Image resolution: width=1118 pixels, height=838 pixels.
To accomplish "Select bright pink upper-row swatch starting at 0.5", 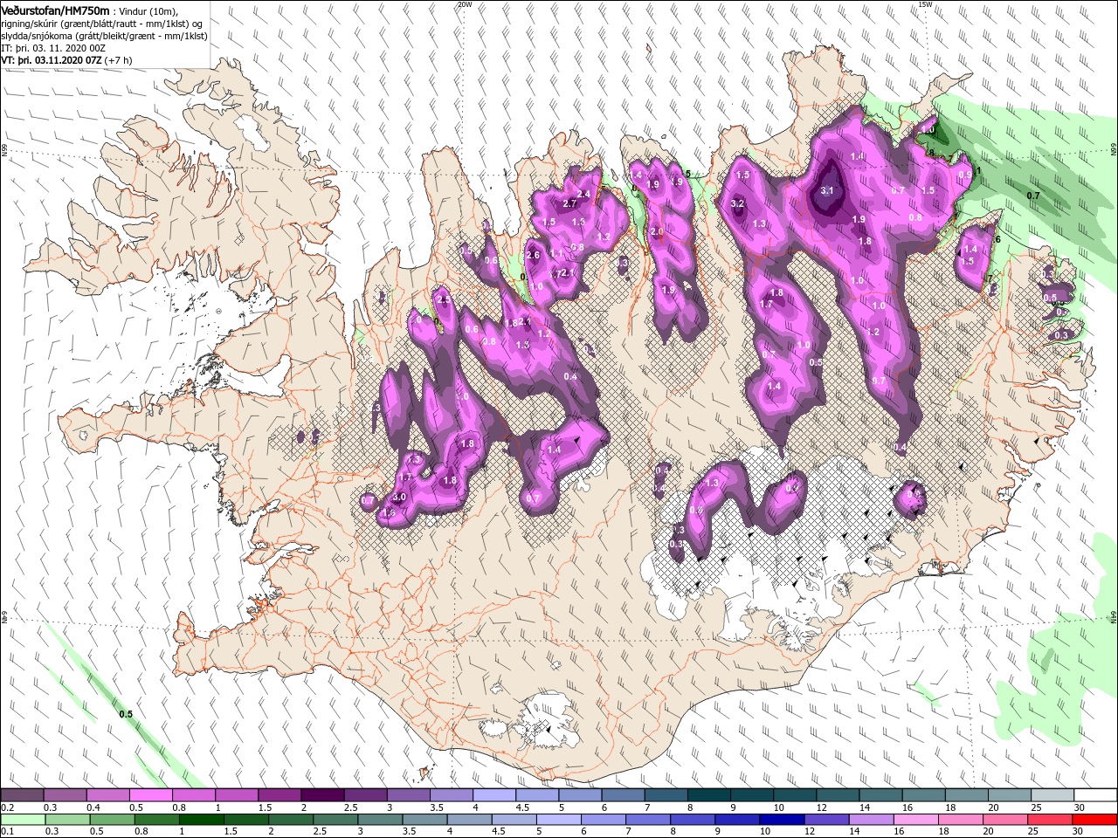I will coord(151,795).
